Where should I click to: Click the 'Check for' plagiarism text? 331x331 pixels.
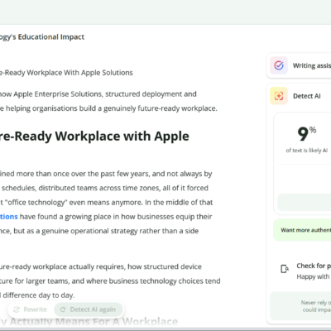314,266
